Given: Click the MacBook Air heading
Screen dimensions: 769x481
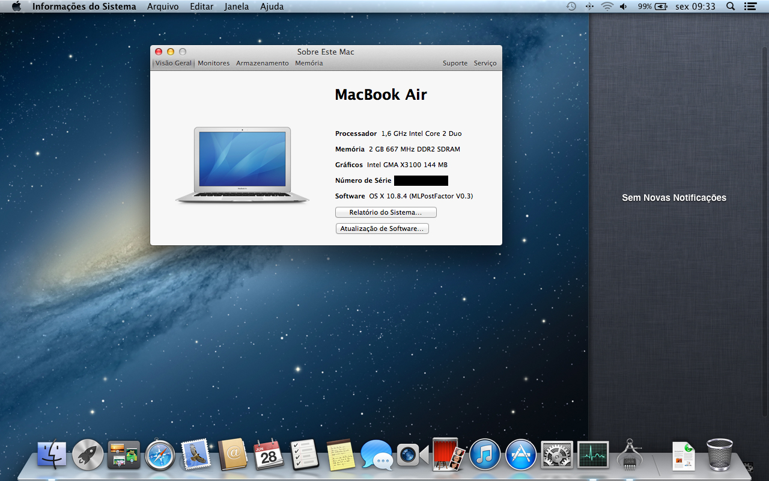Looking at the screenshot, I should 381,95.
